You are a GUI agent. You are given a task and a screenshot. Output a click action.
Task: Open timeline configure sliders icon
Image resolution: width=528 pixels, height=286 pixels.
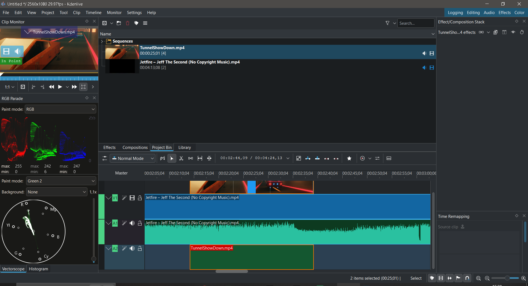377,158
